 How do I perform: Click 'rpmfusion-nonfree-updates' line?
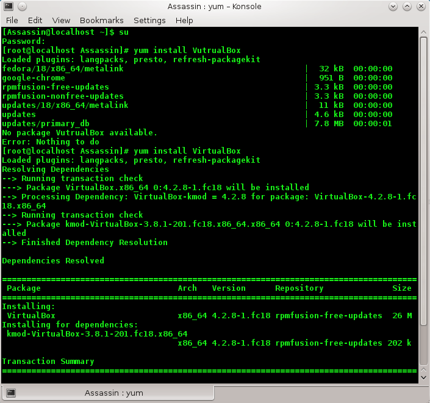coord(63,96)
